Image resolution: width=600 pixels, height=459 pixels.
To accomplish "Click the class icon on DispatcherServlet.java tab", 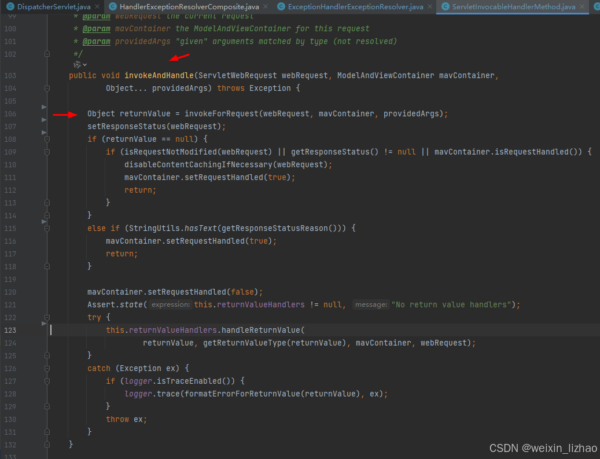I will click(x=10, y=6).
